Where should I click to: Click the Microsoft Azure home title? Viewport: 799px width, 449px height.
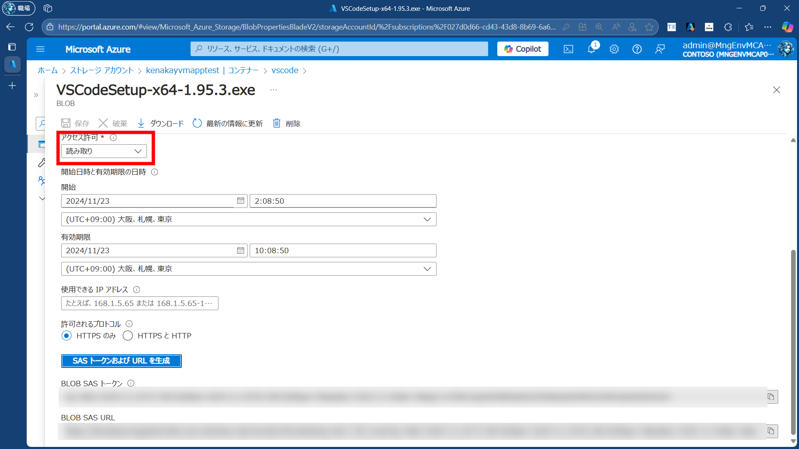[x=98, y=49]
